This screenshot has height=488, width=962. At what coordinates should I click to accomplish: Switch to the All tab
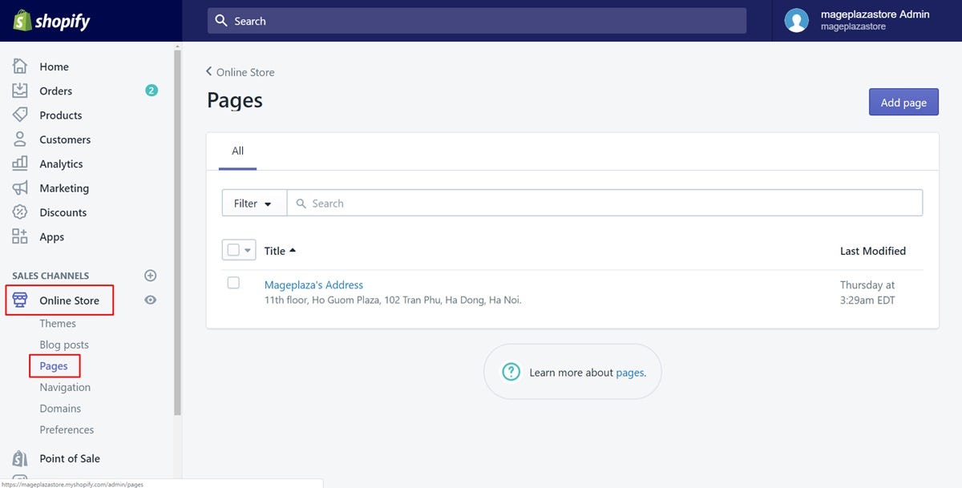236,150
